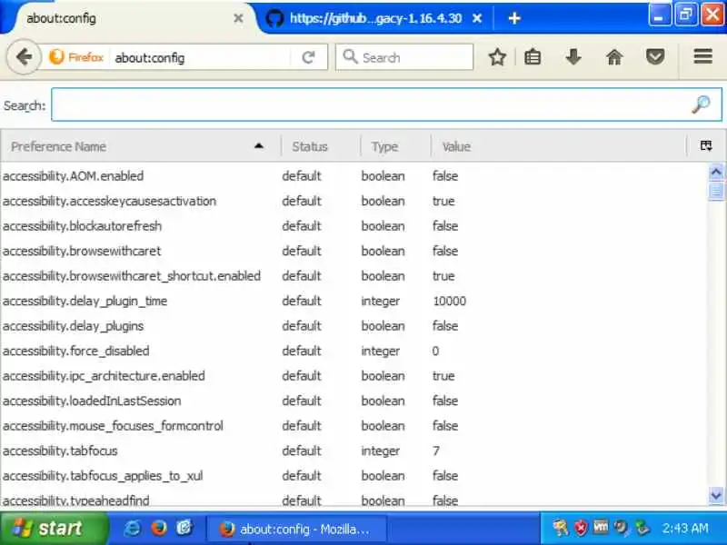The width and height of the screenshot is (727, 545).
Task: Sort by Preference Name column header
Action: (x=140, y=146)
